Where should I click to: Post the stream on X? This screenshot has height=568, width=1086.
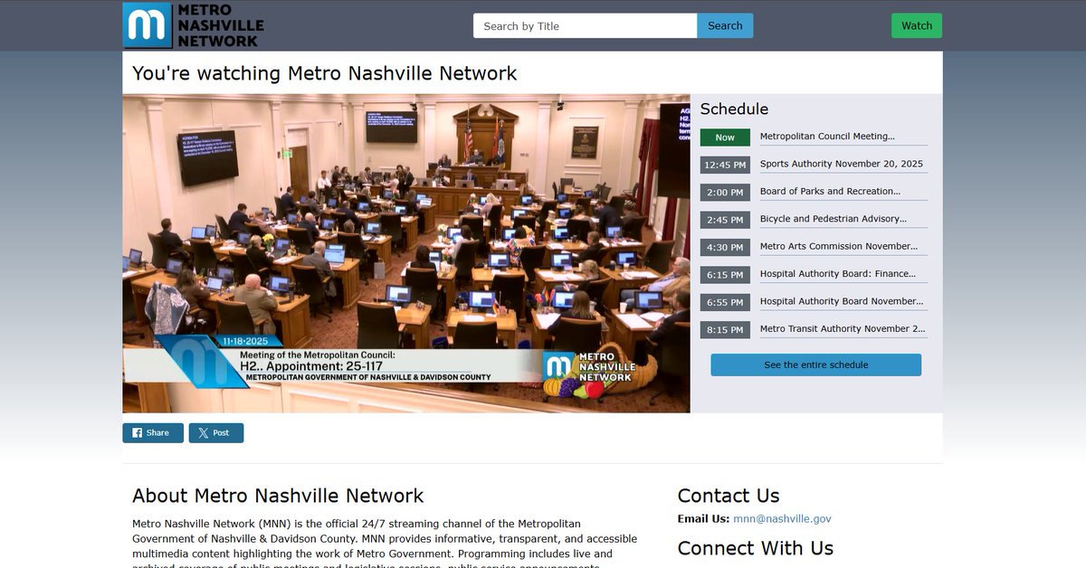pyautogui.click(x=216, y=433)
